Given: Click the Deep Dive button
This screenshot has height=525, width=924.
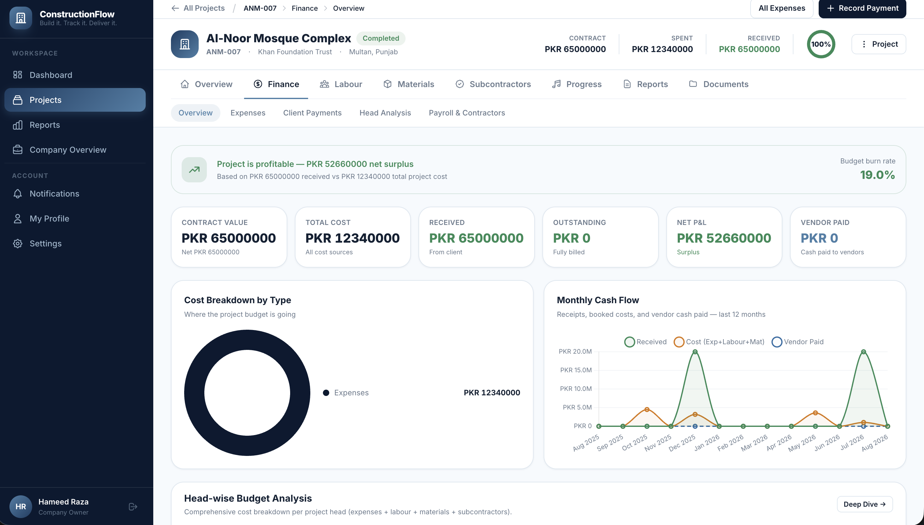Looking at the screenshot, I should click(x=864, y=504).
